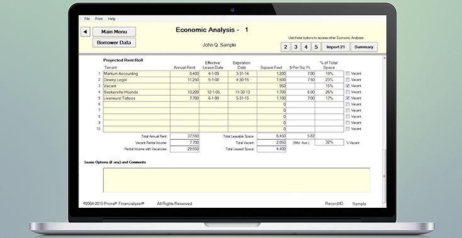Click the Total Leased Space value 4,400

272,149
